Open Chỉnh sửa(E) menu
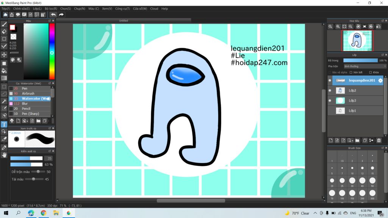The height and width of the screenshot is (218, 388). [x=22, y=9]
